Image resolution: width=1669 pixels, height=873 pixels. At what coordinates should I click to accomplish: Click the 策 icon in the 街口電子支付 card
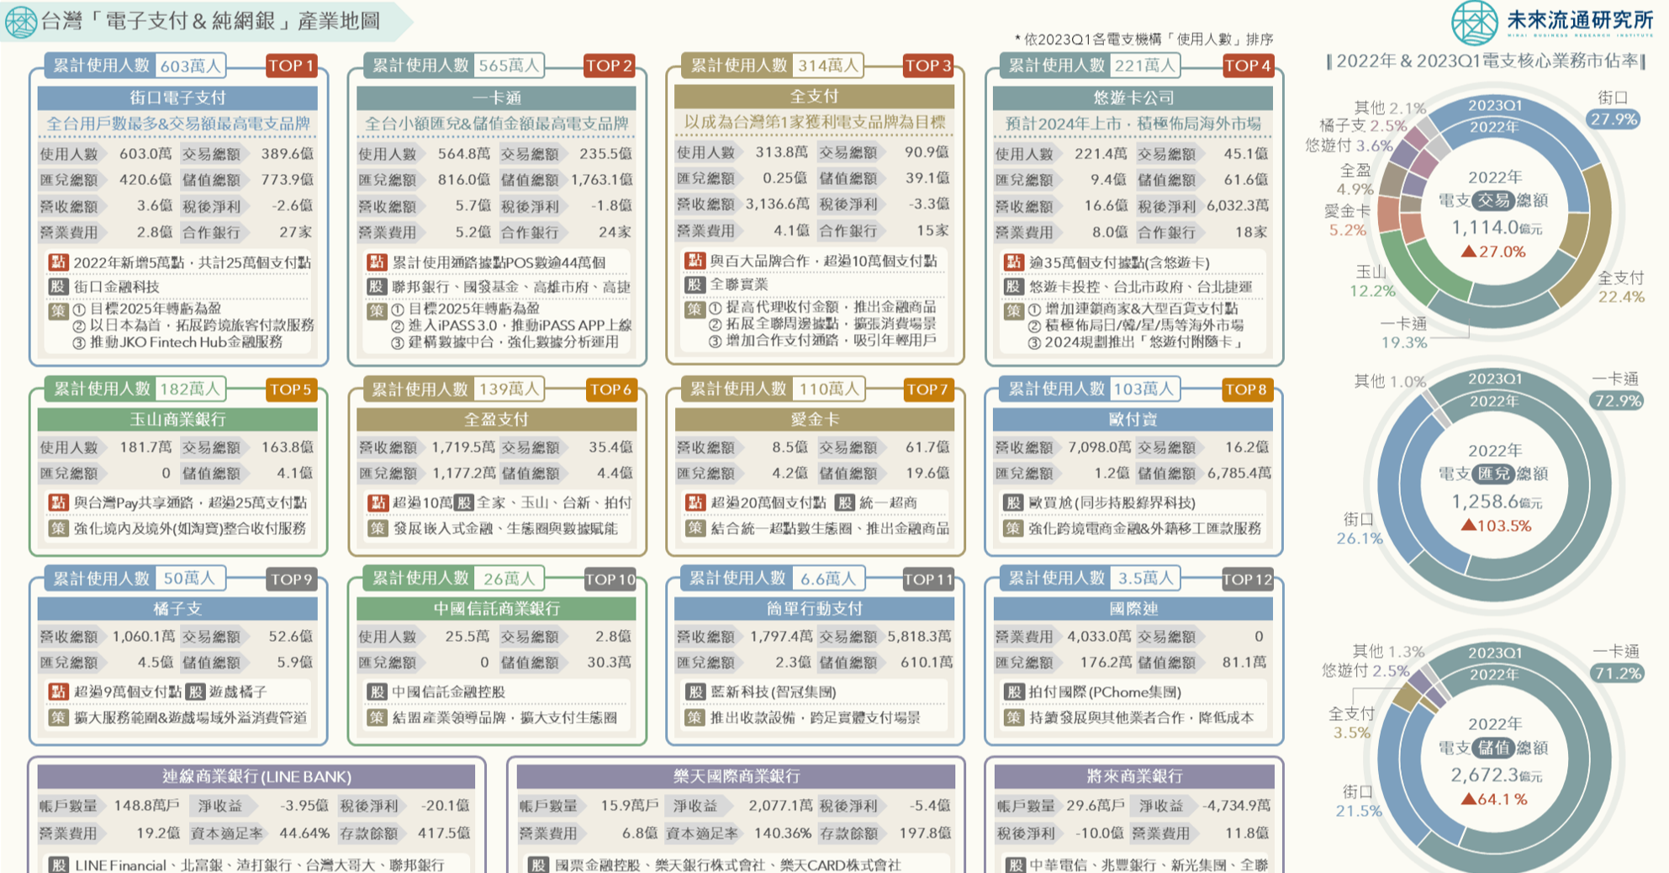click(58, 310)
